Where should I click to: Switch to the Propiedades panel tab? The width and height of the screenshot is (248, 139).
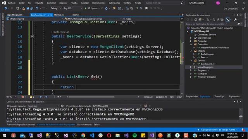(192, 97)
